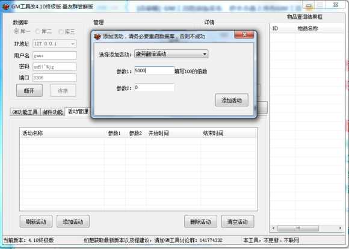Image resolution: width=349 pixels, height=249 pixels.
Task: Confirm with 添加活动 button in dialog
Action: [x=232, y=100]
